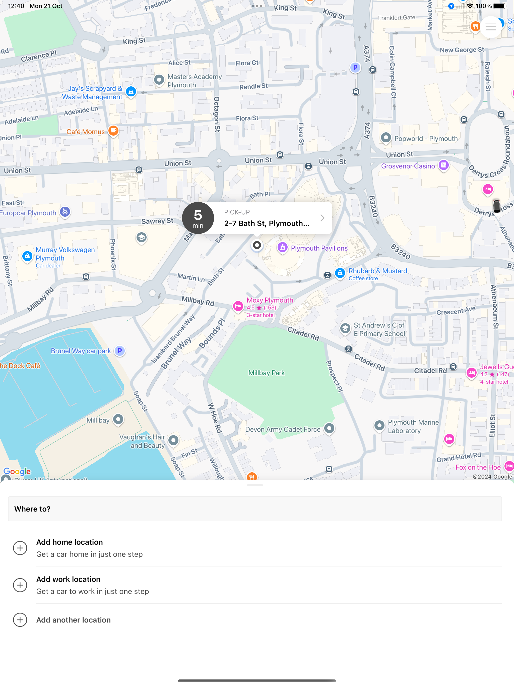
Task: Tap the Where to? destination field
Action: click(255, 509)
